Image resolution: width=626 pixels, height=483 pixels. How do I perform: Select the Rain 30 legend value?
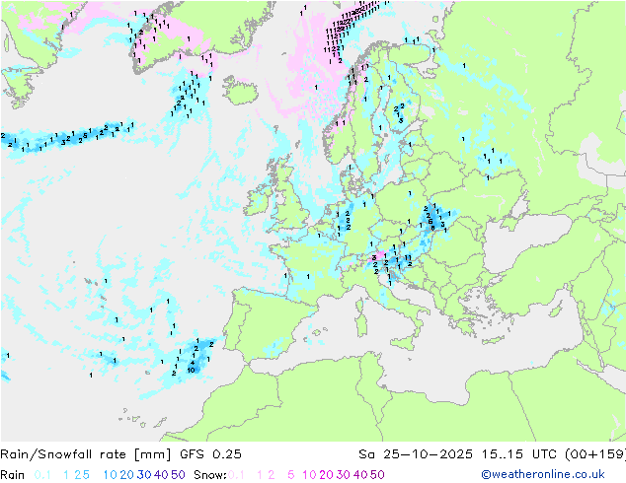144,475
